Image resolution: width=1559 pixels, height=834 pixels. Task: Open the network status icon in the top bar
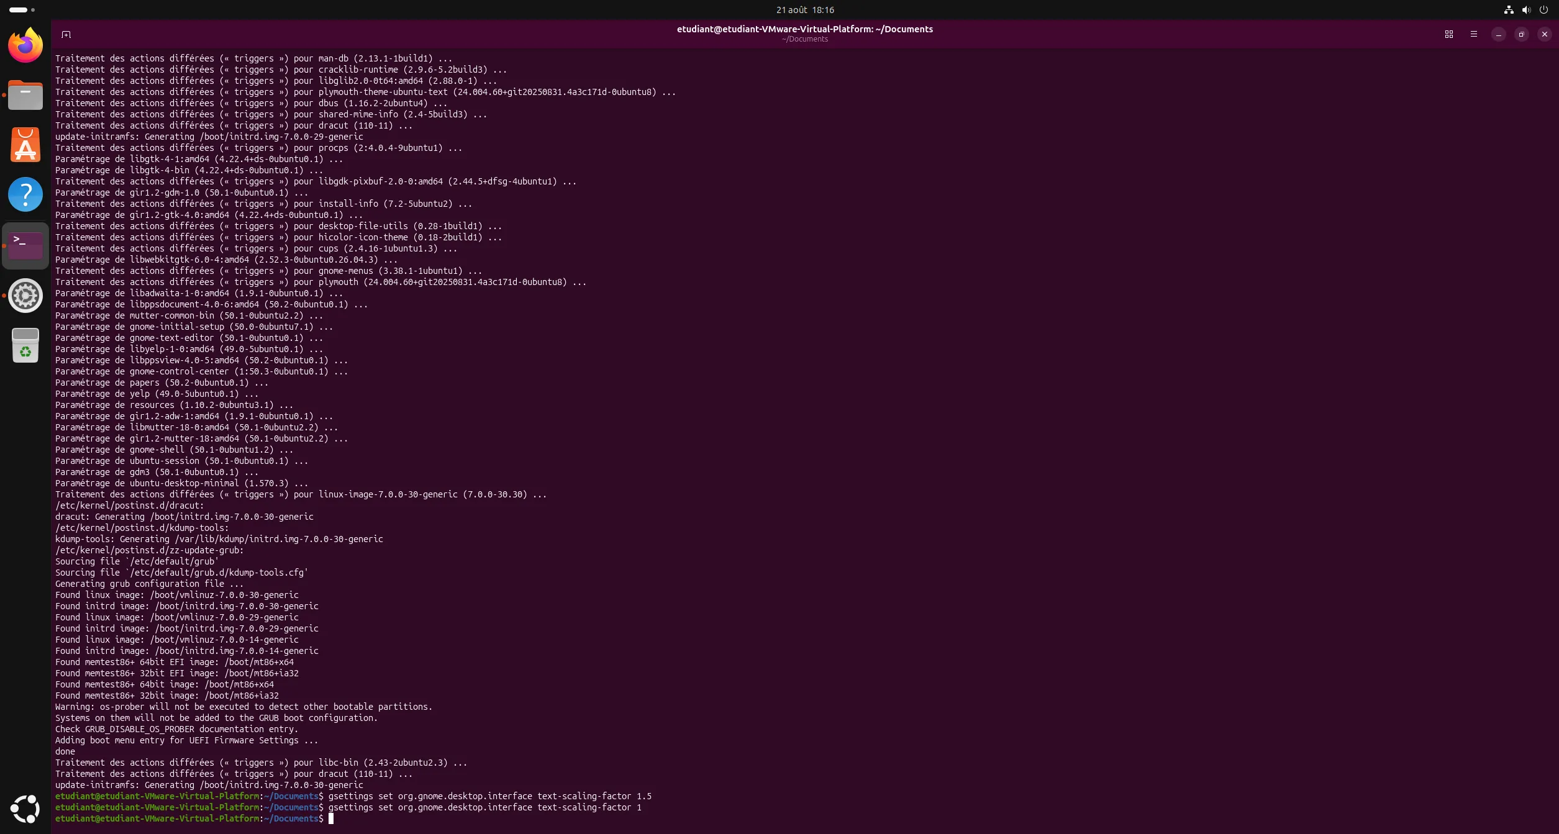(x=1509, y=9)
